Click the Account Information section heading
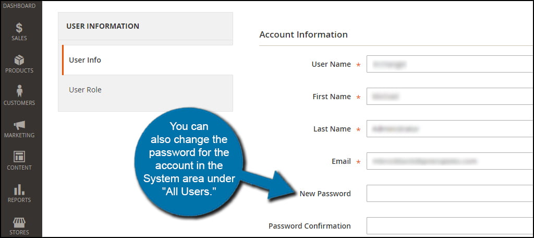This screenshot has height=238, width=534. pyautogui.click(x=304, y=34)
